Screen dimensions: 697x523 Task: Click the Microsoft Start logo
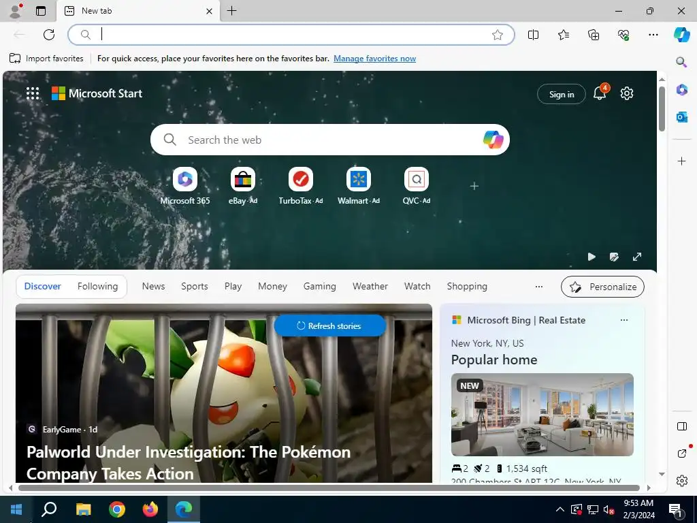tap(97, 93)
